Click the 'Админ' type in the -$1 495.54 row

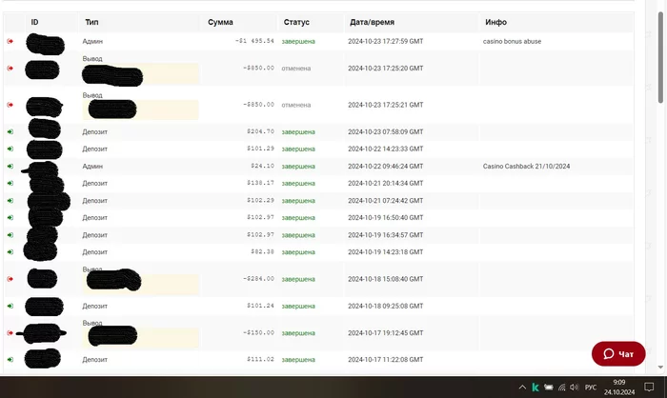coord(92,41)
